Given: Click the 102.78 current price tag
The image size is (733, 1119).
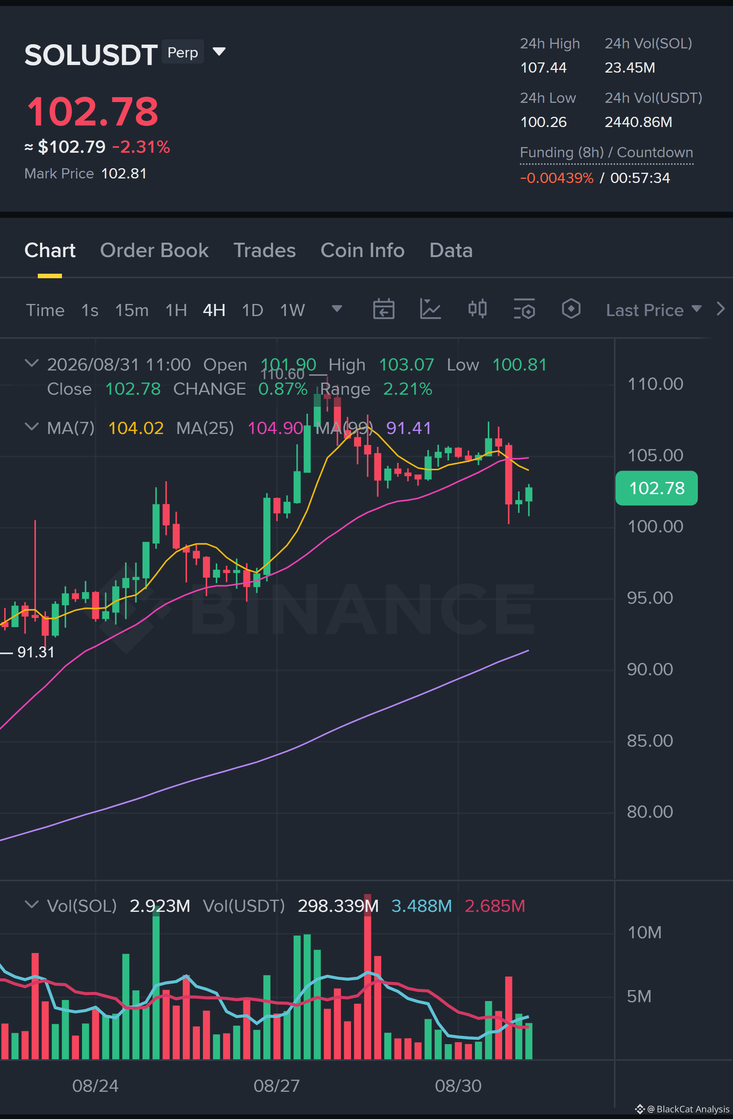Looking at the screenshot, I should pyautogui.click(x=656, y=488).
